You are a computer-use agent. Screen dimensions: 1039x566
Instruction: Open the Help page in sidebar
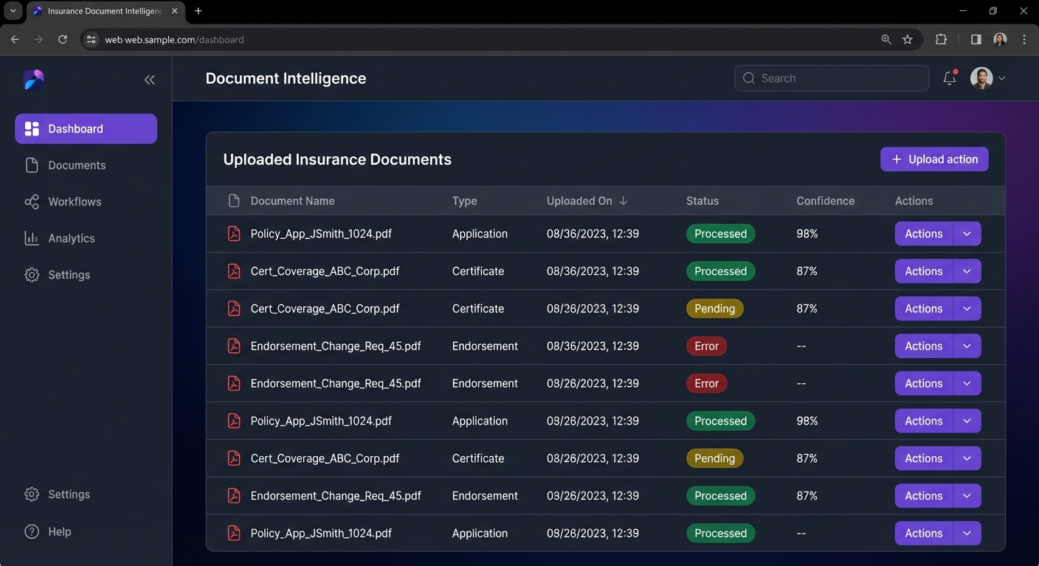[59, 531]
